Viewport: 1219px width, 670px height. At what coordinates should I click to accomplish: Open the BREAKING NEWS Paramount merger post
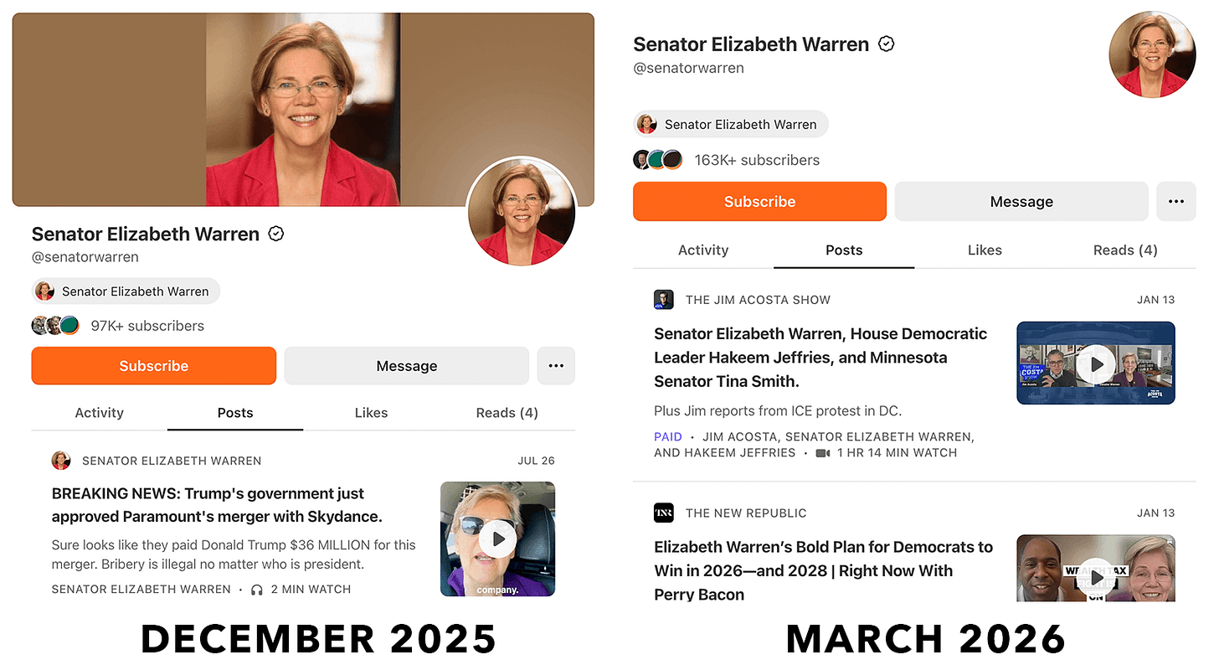pyautogui.click(x=218, y=505)
